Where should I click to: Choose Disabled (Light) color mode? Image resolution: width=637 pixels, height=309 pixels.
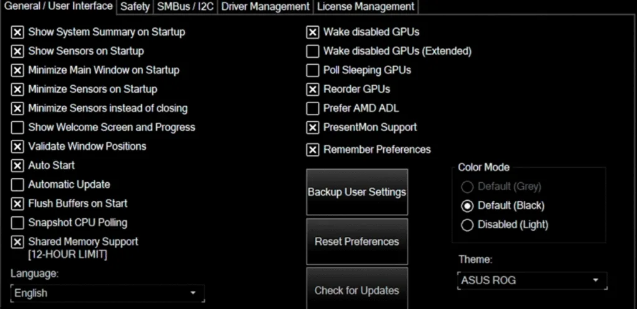point(467,225)
